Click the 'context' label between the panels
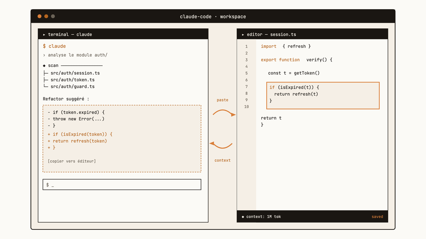This screenshot has height=239, width=426. point(223,160)
